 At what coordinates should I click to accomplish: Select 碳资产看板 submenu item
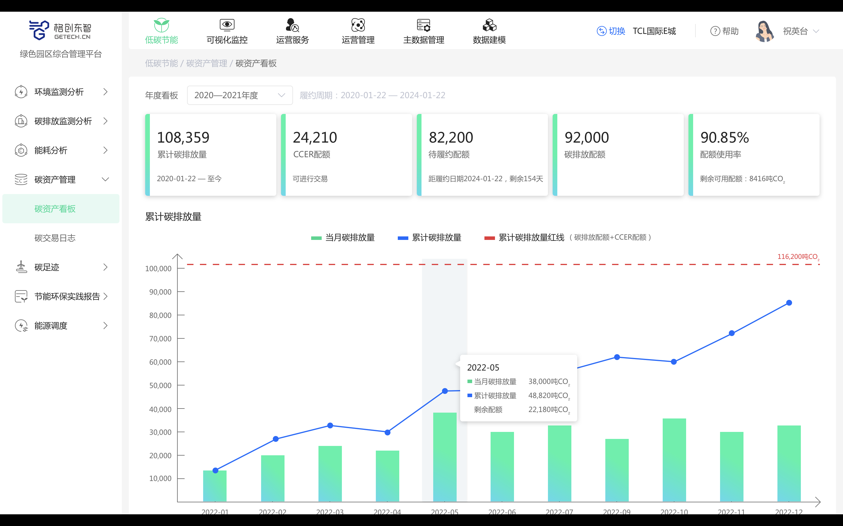(x=55, y=209)
